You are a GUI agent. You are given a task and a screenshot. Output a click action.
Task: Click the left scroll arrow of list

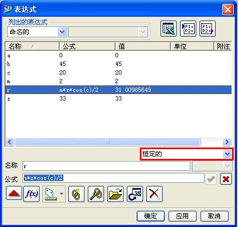(x=10, y=142)
